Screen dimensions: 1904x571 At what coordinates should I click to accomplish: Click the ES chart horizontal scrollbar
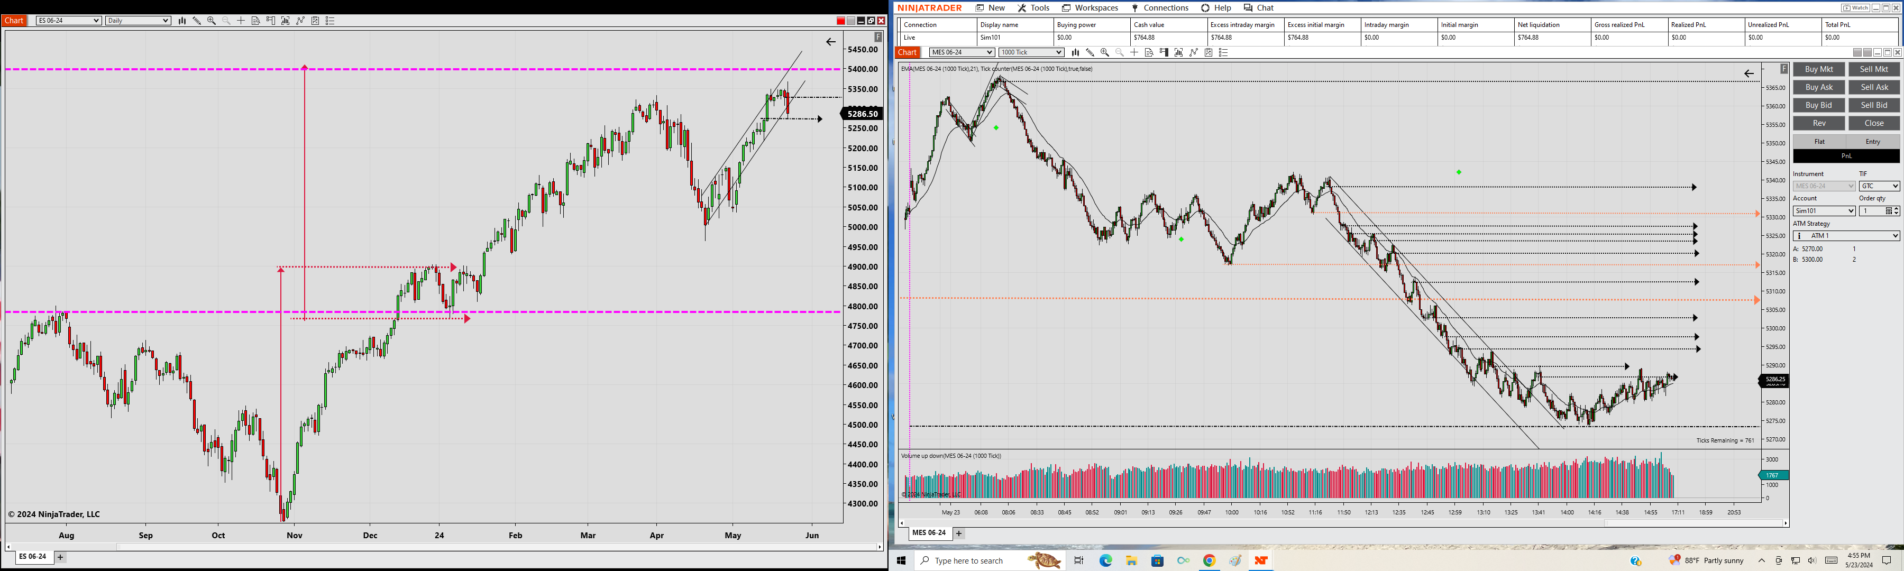(x=444, y=547)
